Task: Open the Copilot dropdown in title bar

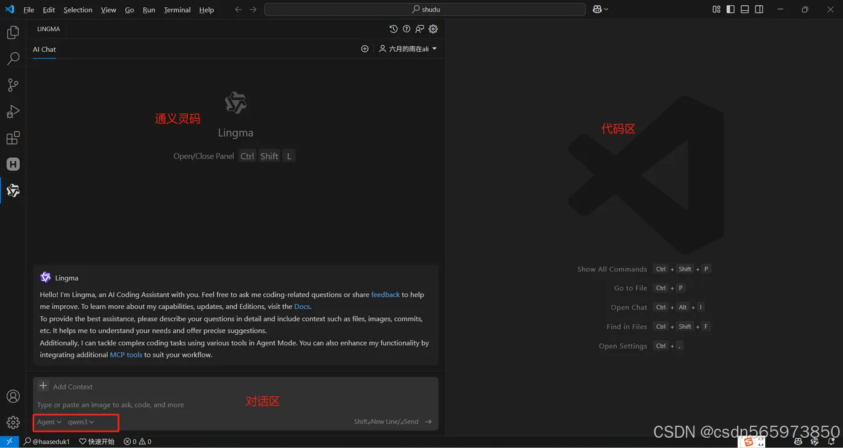Action: [601, 9]
